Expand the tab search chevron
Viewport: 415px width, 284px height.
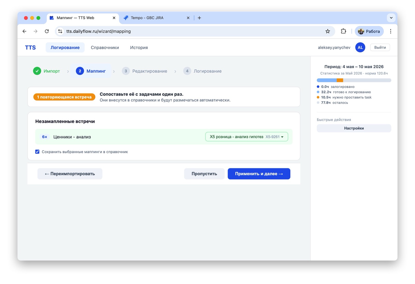(x=391, y=18)
